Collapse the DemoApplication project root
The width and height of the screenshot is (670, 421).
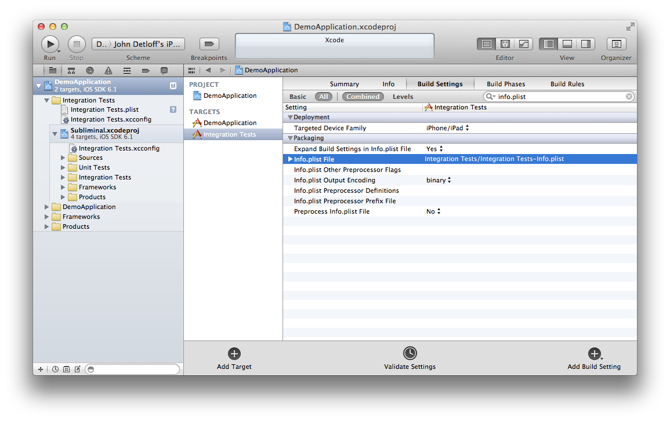(38, 86)
